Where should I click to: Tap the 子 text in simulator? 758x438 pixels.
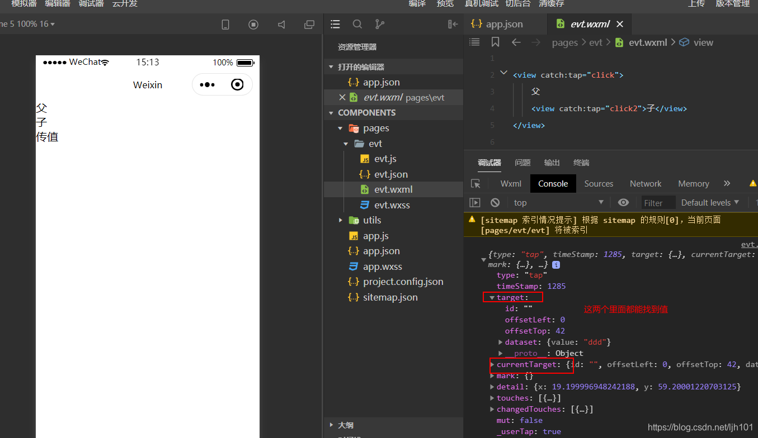point(41,122)
